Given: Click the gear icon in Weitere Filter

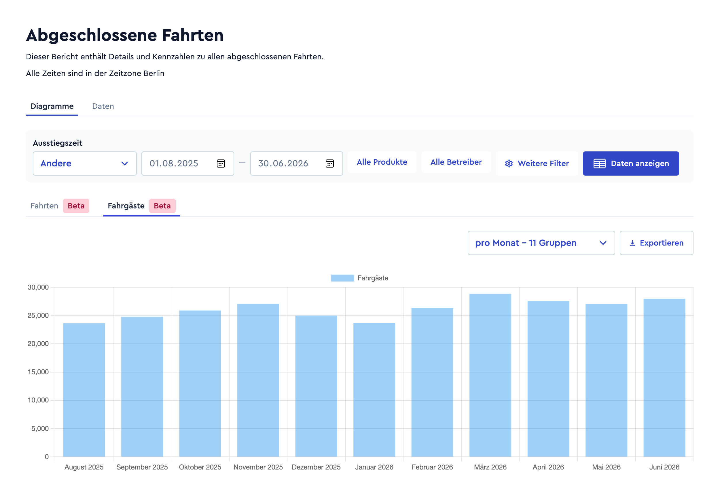Looking at the screenshot, I should click(x=509, y=164).
